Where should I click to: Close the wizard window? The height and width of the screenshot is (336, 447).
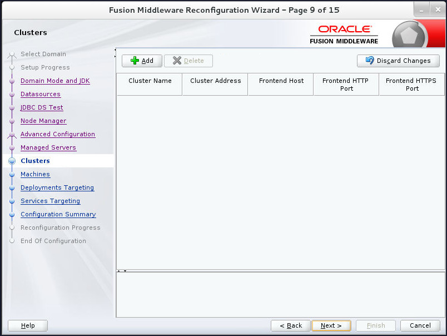[438, 10]
